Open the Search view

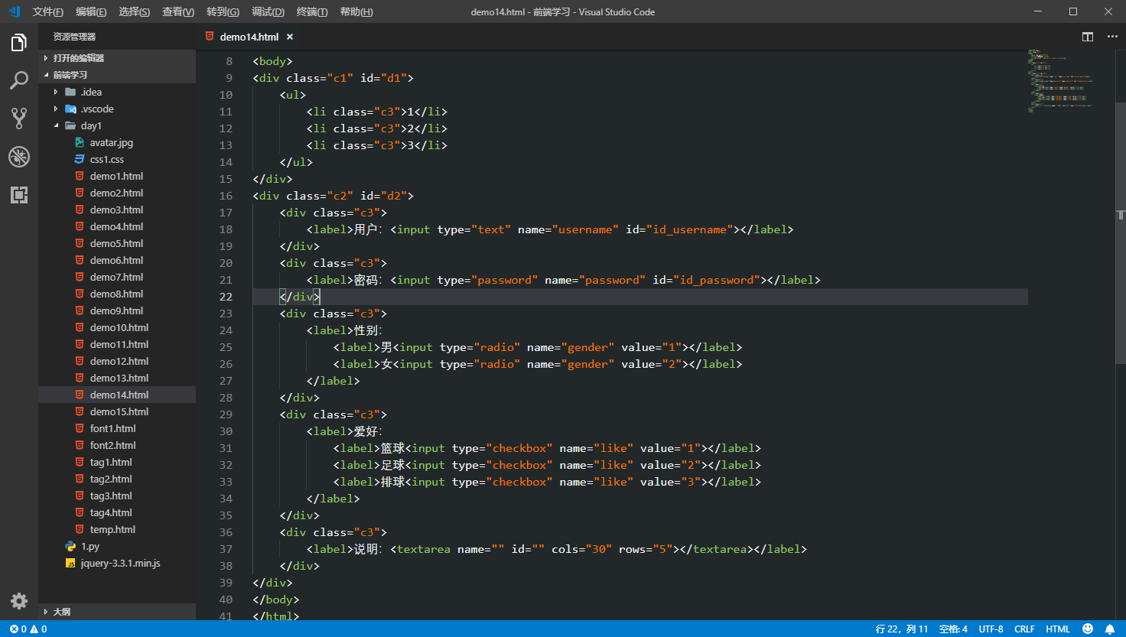[x=18, y=80]
